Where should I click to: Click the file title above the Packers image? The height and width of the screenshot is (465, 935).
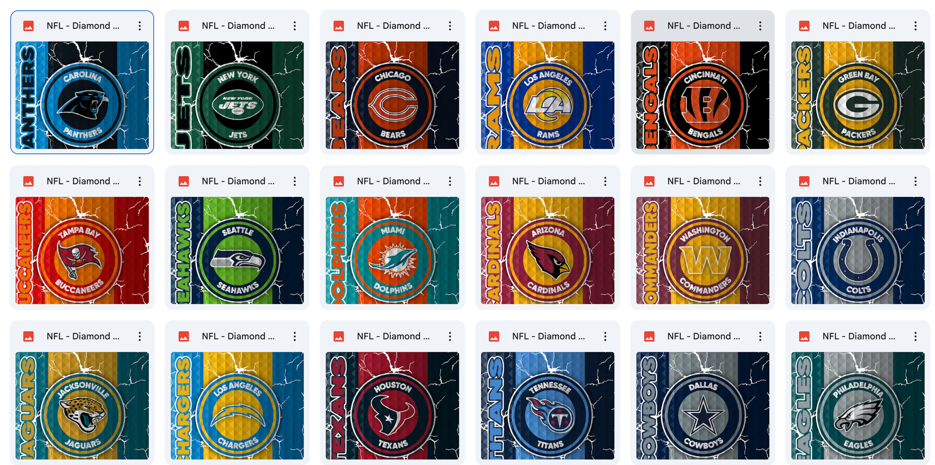[859, 26]
